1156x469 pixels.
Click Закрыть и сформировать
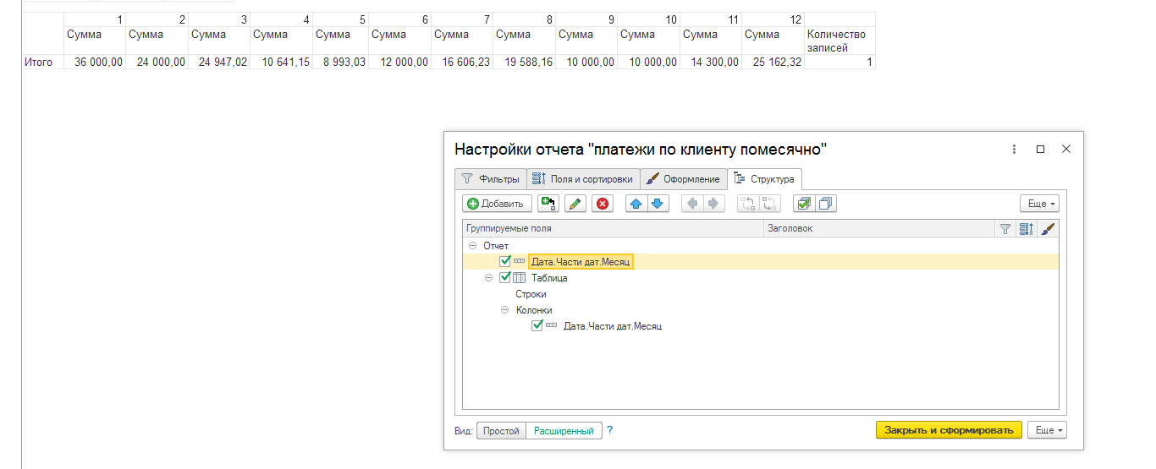[x=949, y=430]
